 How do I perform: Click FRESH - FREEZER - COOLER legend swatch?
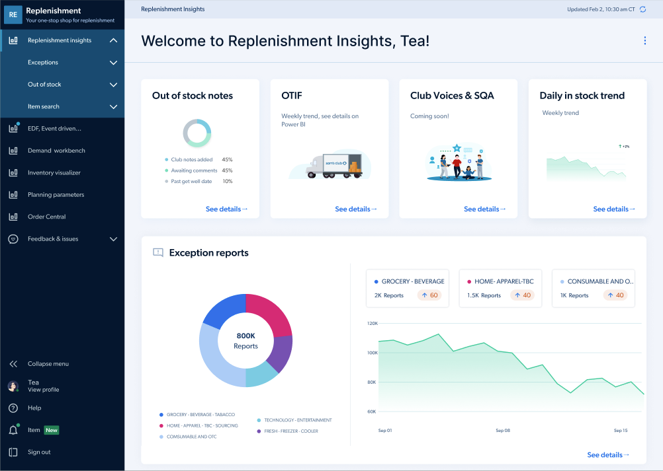click(259, 431)
